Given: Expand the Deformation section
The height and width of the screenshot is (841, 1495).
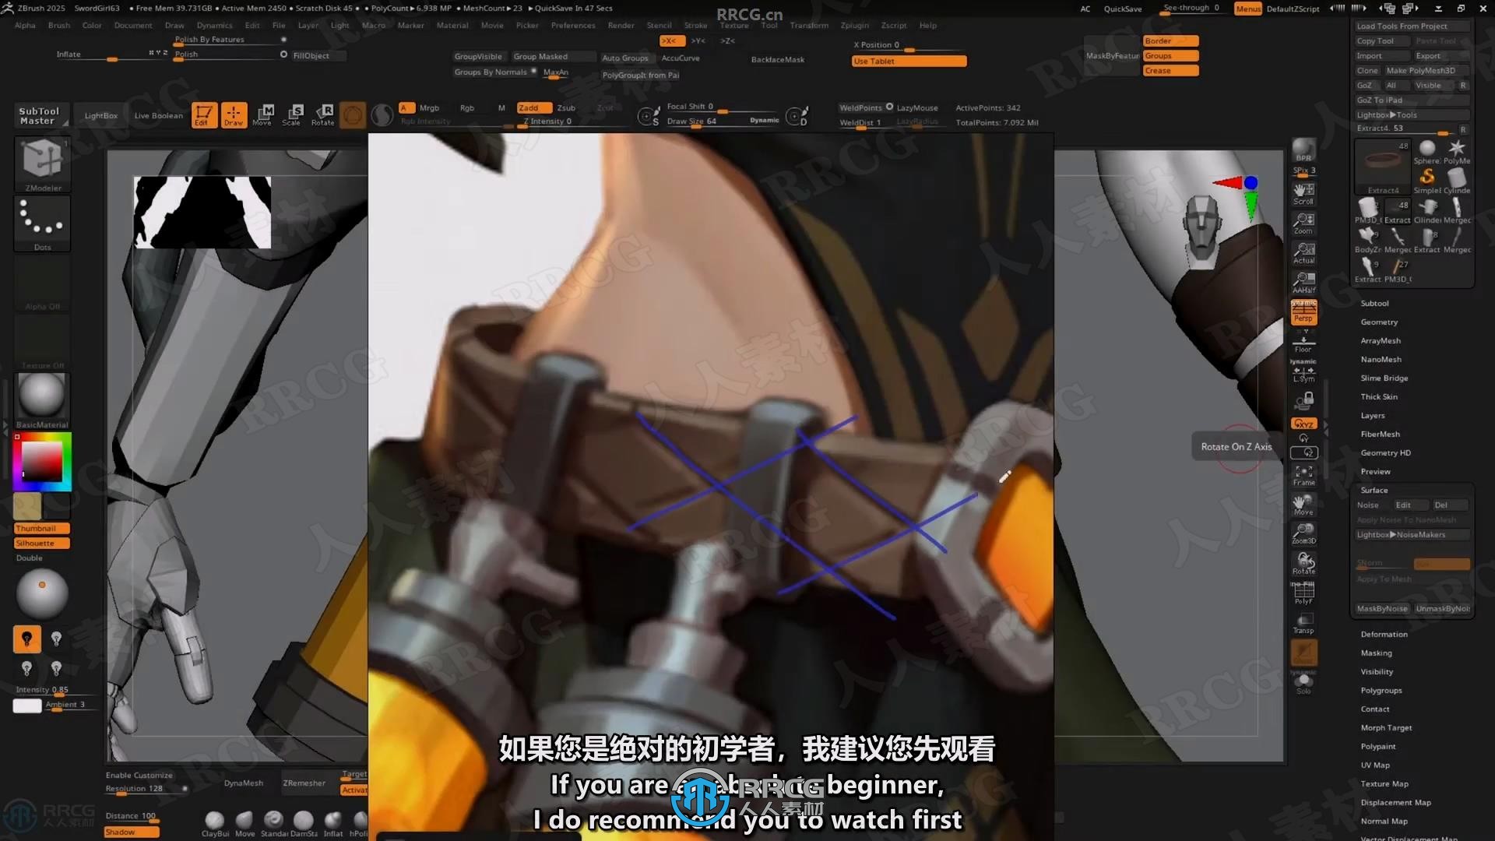Looking at the screenshot, I should [1384, 634].
